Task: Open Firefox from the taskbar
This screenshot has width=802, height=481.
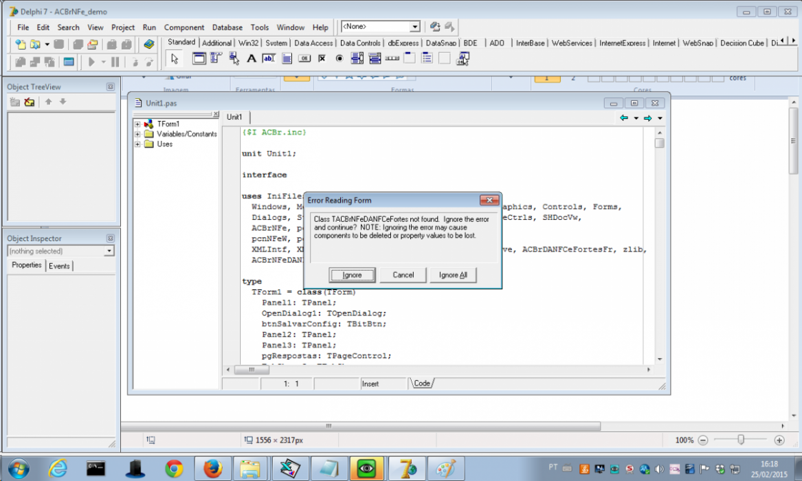Action: [x=212, y=468]
